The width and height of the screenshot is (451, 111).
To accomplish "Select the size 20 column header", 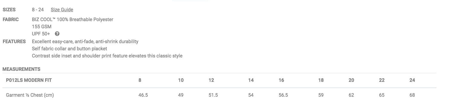I will coord(351,80).
